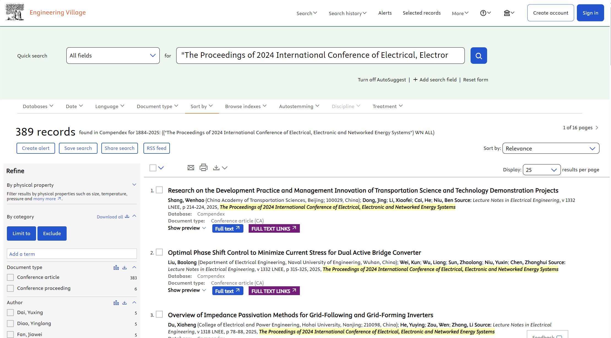Screen dimensions: 611x338
Task: Open the Search menu in header
Action: 307,13
